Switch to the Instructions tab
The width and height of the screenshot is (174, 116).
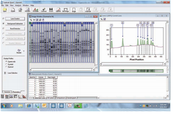(x=7, y=92)
